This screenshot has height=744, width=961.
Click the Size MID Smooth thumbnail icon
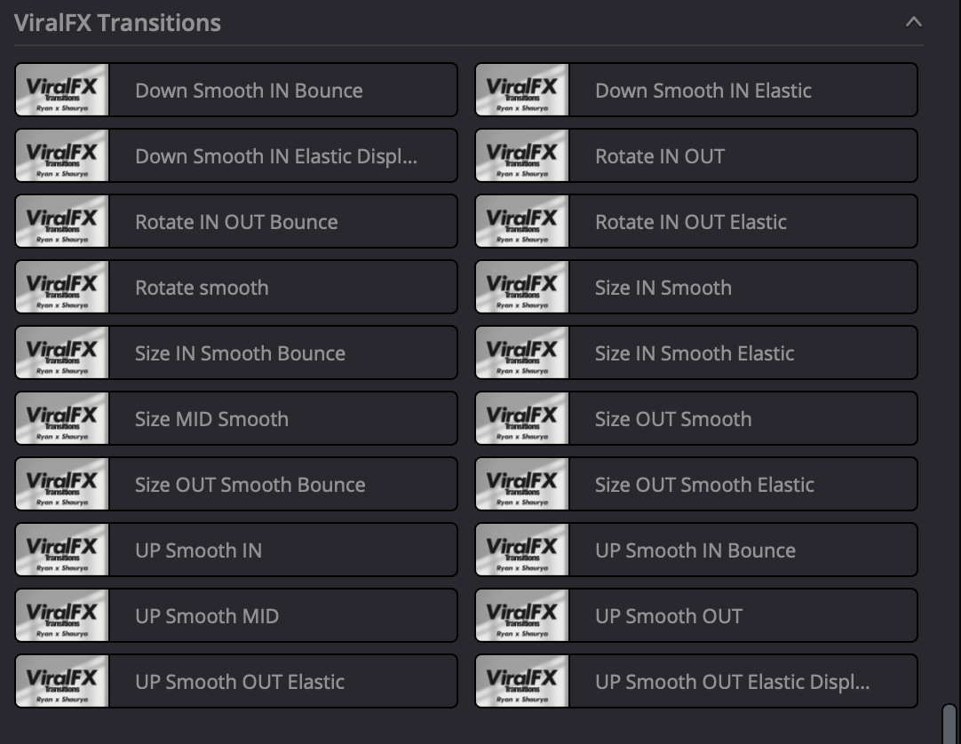62,418
